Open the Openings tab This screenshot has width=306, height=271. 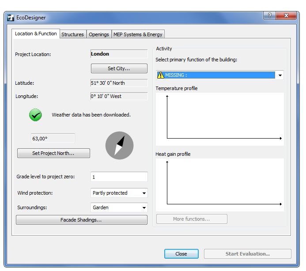point(99,34)
